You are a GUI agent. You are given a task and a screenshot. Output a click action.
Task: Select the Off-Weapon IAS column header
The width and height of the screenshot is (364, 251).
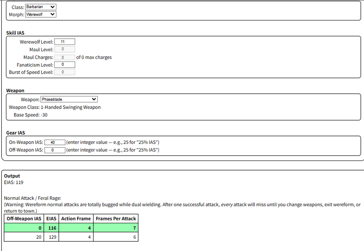point(24,219)
